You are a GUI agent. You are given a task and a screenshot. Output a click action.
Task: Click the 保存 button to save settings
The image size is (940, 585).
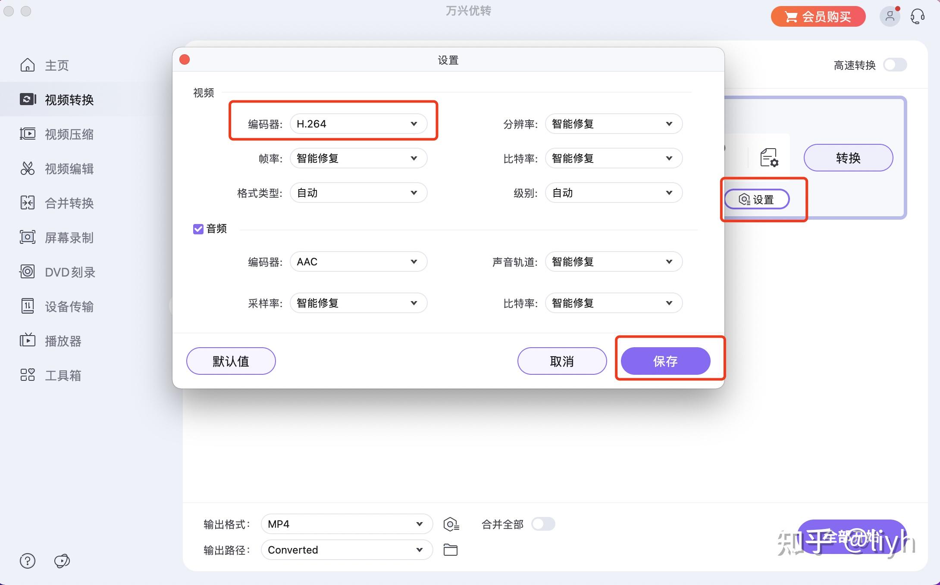[665, 361]
